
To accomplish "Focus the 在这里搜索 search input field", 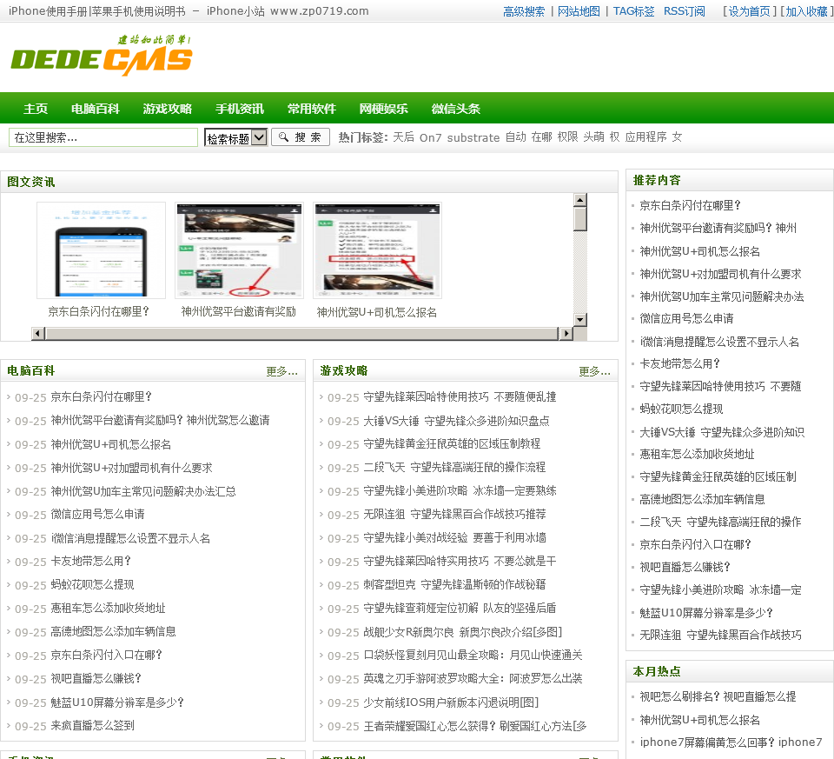I will [103, 137].
